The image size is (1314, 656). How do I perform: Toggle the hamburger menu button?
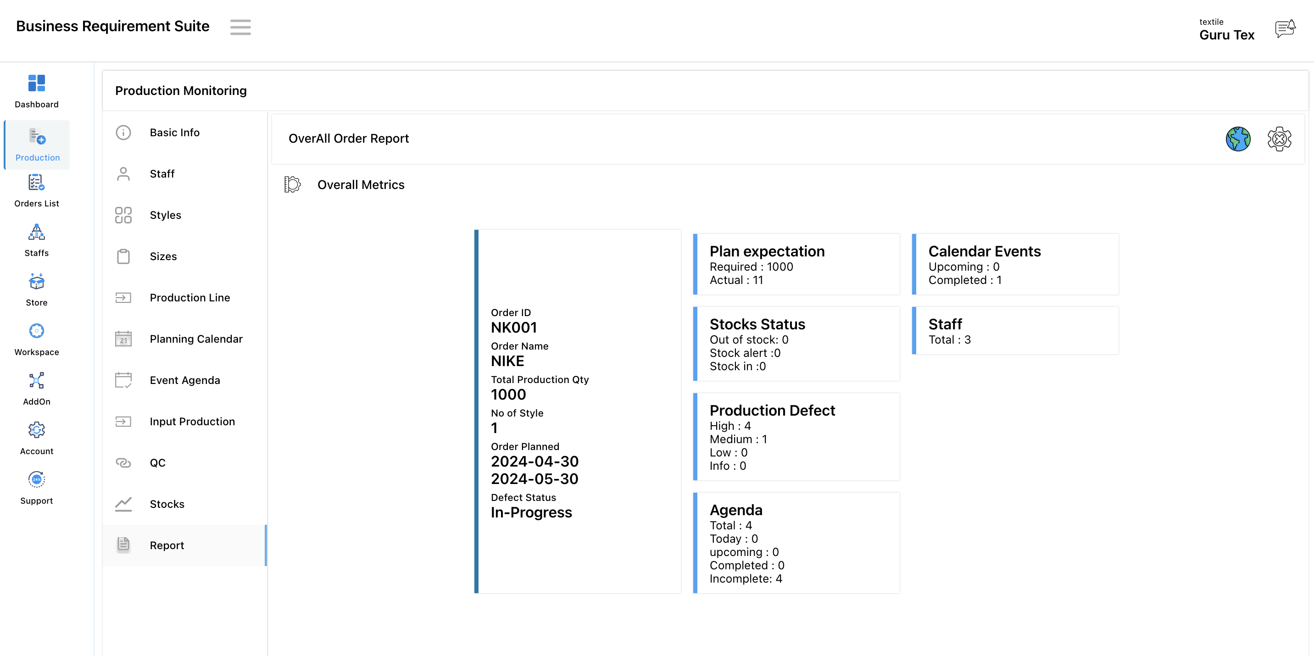pyautogui.click(x=240, y=27)
